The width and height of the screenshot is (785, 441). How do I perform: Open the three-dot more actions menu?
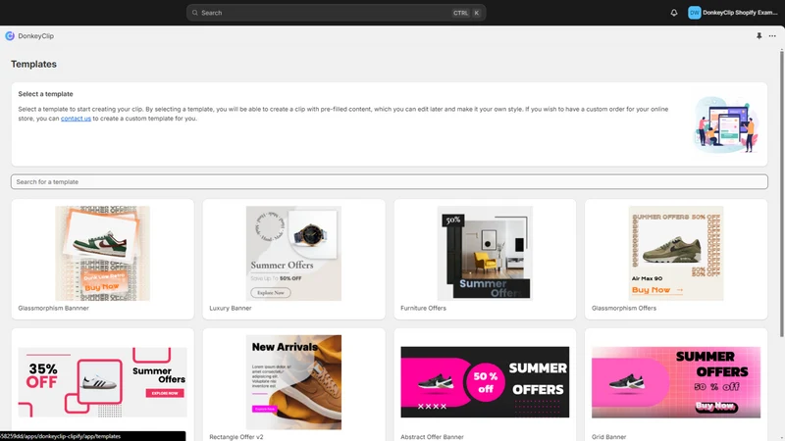tap(772, 36)
